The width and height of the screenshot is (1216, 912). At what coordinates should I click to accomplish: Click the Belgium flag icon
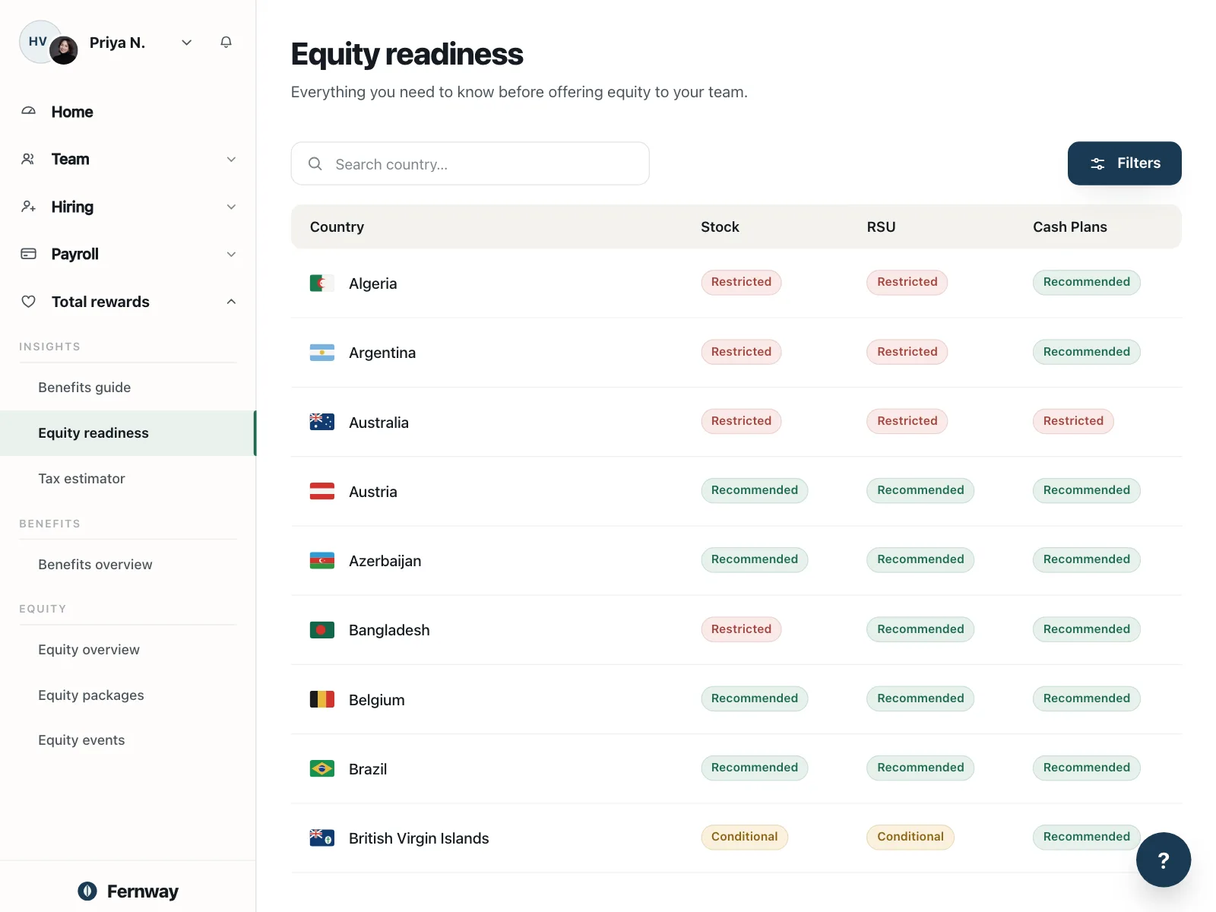point(322,699)
